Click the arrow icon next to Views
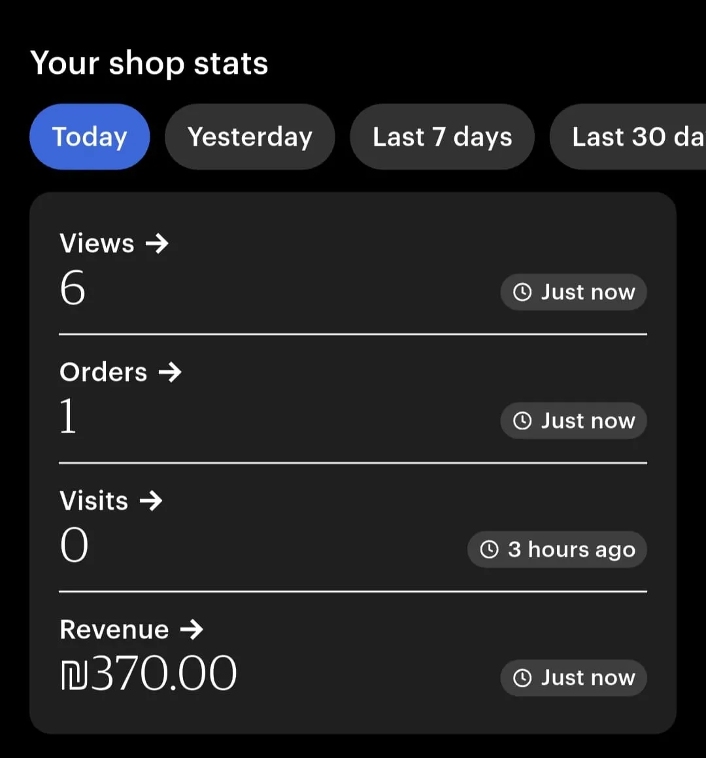Screen dimensions: 706x758 coord(157,244)
